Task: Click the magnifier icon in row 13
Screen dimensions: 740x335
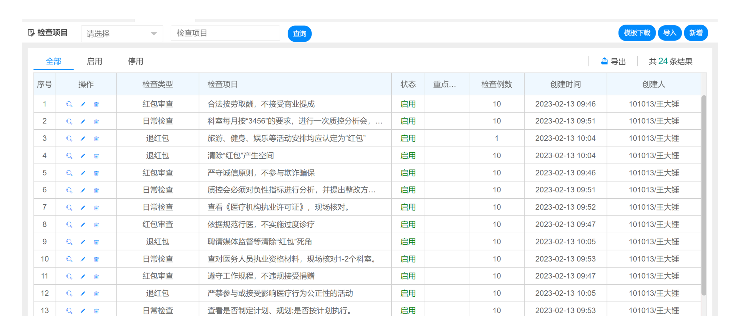Action: coord(69,311)
